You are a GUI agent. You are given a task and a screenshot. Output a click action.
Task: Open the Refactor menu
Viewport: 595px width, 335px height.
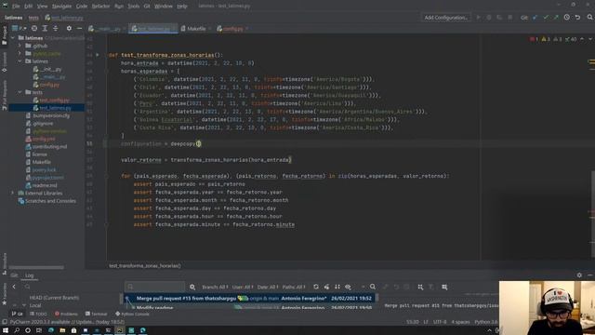click(100, 7)
